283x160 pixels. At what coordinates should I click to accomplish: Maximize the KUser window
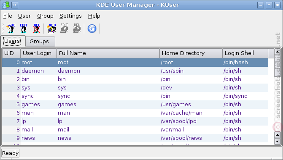269,5
